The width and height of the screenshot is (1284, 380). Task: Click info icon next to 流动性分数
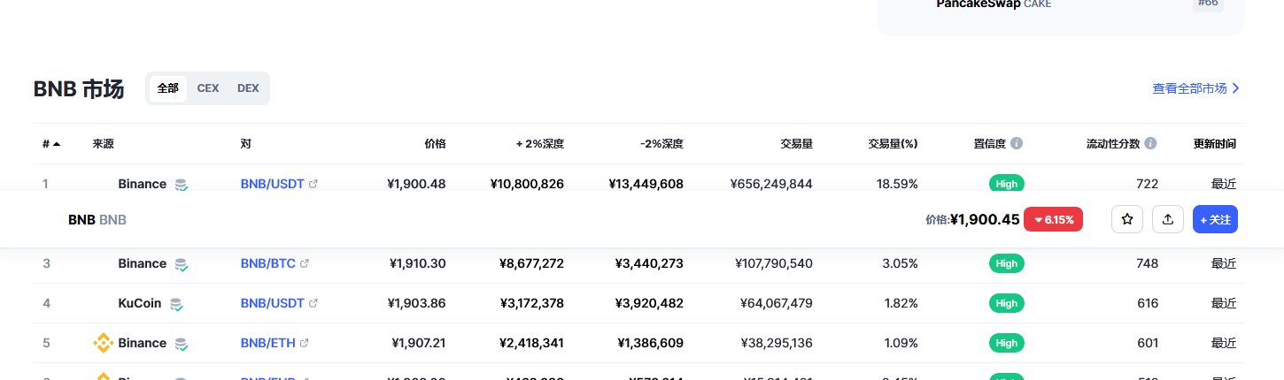1150,143
